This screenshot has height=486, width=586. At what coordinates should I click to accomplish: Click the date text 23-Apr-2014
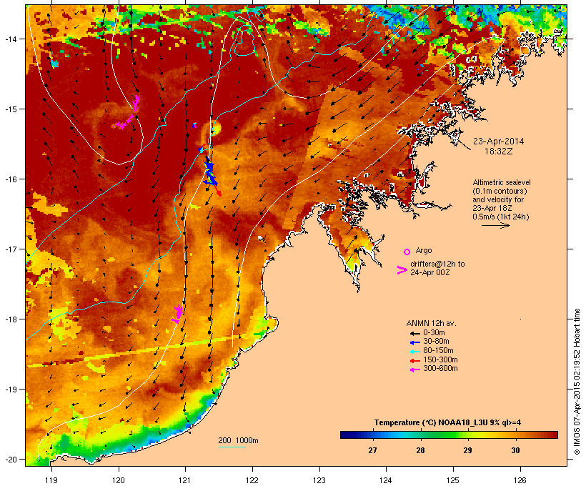coord(499,142)
